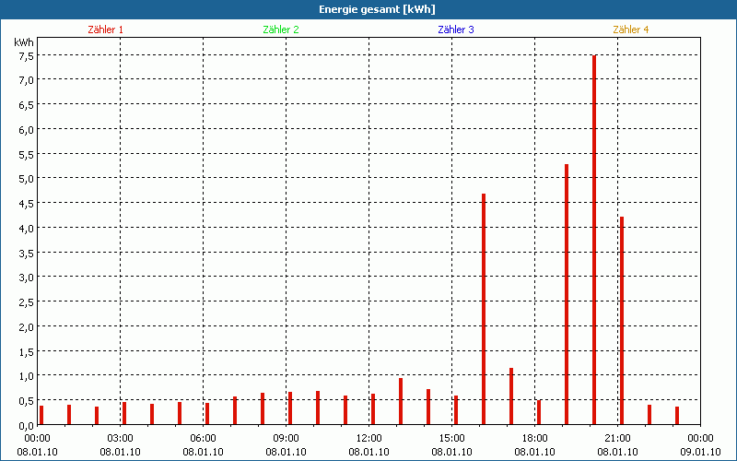Screen dimensions: 737x461
Task: Click the 09:00 x-axis time label
Action: click(x=286, y=439)
